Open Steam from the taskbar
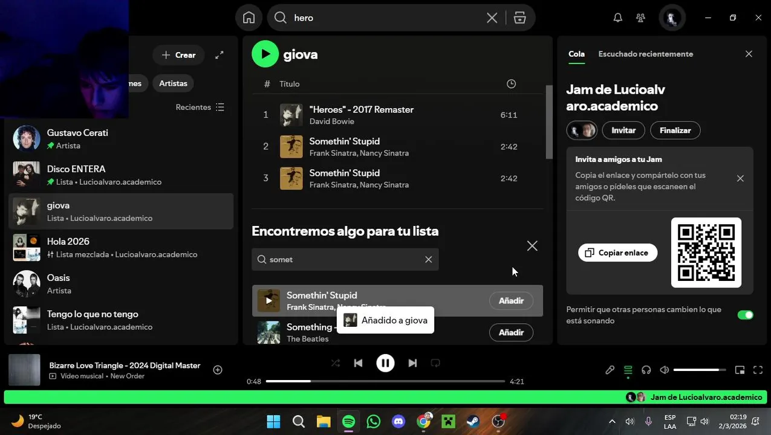The width and height of the screenshot is (771, 435). point(473,421)
